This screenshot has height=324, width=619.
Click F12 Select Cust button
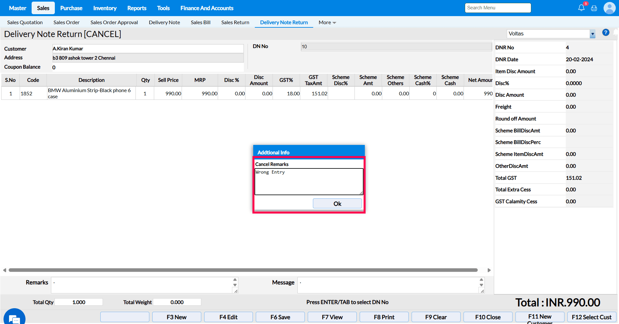coord(592,317)
